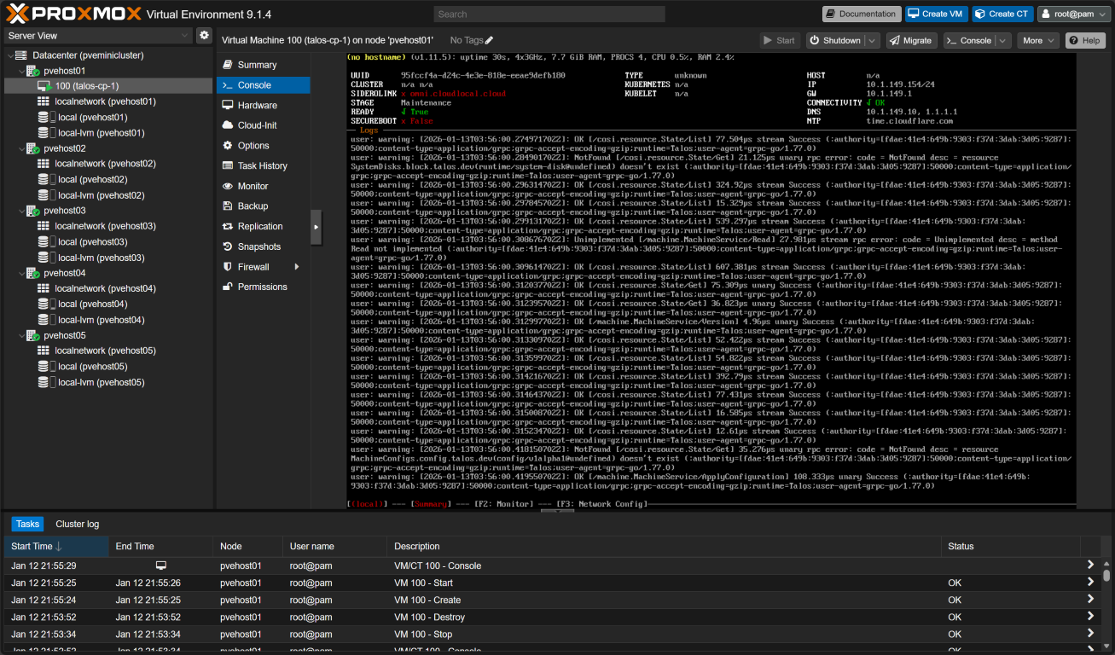1115x655 pixels.
Task: Click the Migrate button
Action: click(911, 41)
